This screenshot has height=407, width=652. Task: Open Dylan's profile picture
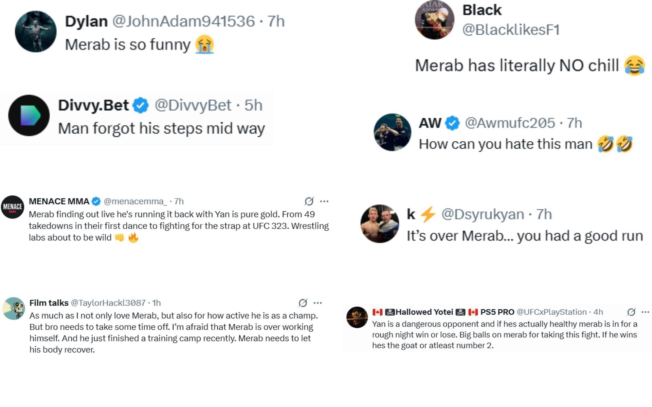pos(36,32)
